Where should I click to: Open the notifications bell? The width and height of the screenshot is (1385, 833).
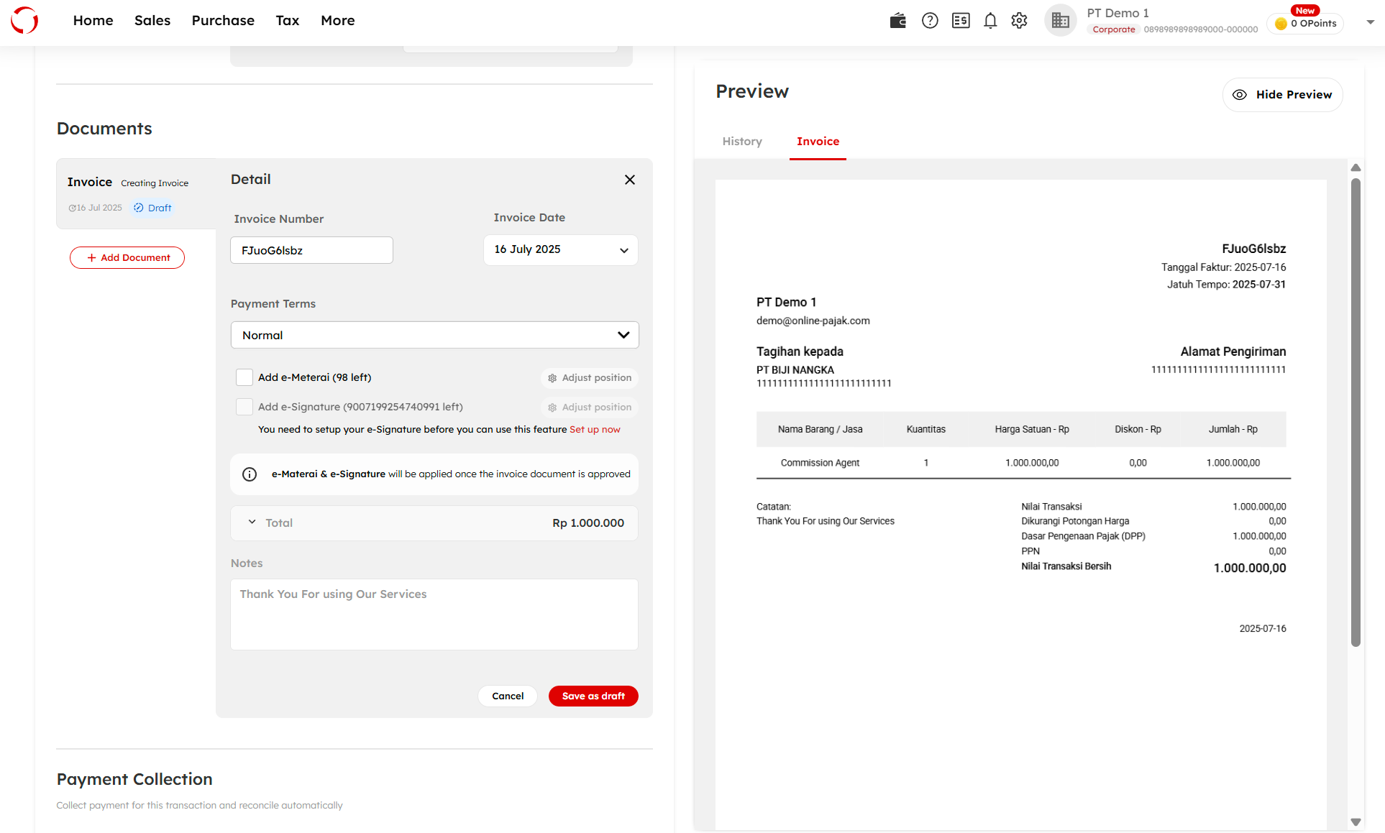(x=990, y=21)
